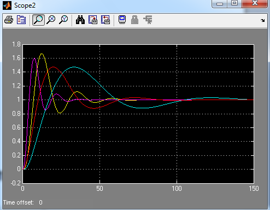
Task: Click the MATLAB logo in the title bar
Action: 7,5
